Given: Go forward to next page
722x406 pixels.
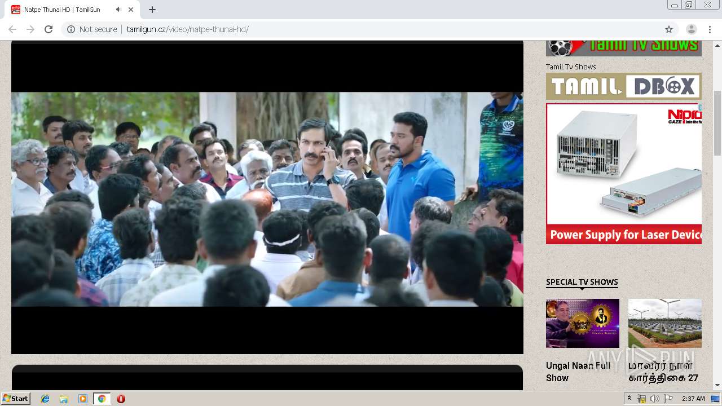Looking at the screenshot, I should pyautogui.click(x=30, y=29).
